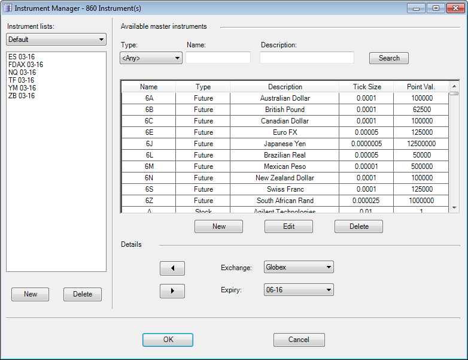
Task: Click the 12500000 point value cell
Action: click(421, 144)
